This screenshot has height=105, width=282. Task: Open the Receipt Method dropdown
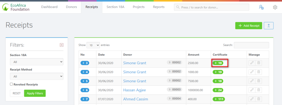coord(37,76)
